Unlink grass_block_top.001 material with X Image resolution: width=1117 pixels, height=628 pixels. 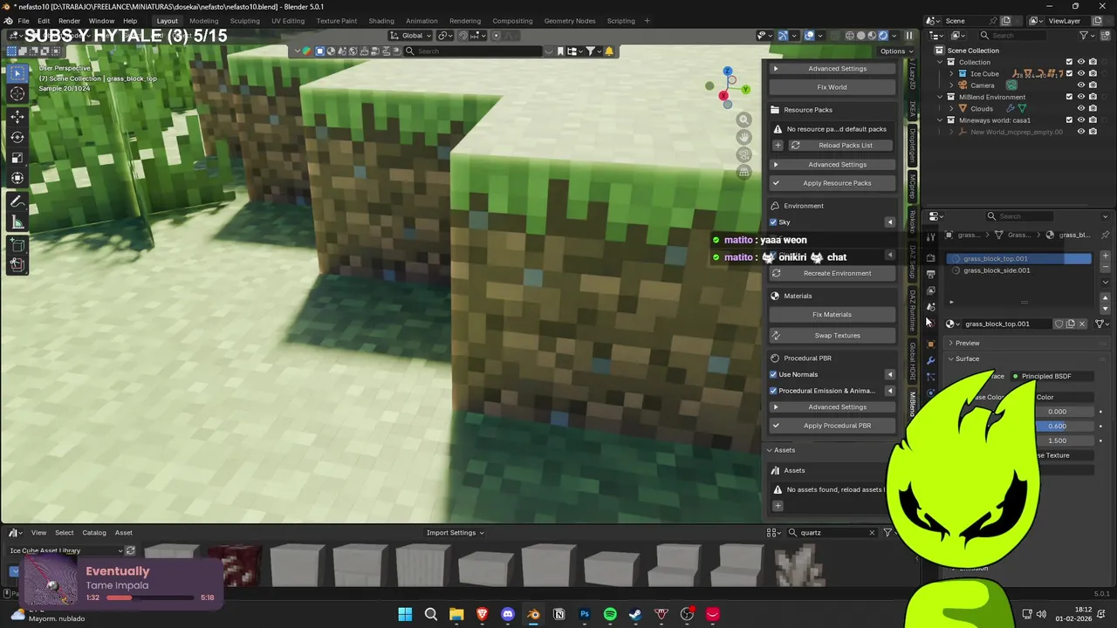[x=1082, y=324]
